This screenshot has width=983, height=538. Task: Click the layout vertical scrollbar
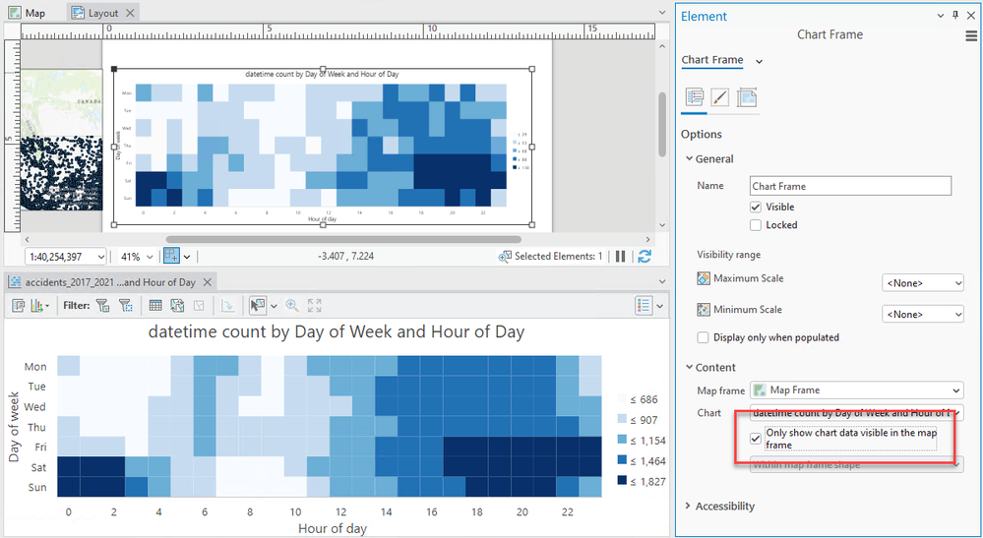click(x=662, y=124)
